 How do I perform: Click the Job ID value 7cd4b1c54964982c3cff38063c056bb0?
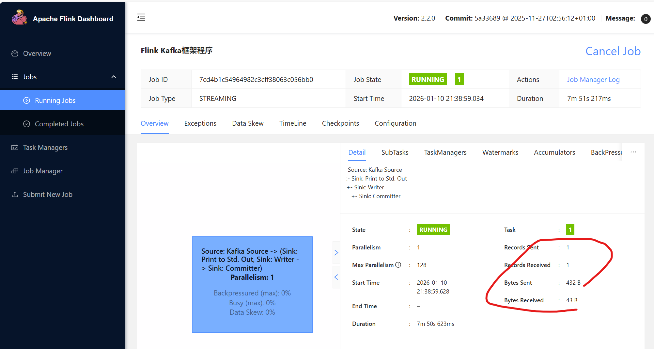pos(256,80)
